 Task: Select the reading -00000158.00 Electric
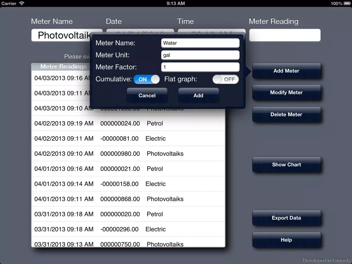coord(128,184)
